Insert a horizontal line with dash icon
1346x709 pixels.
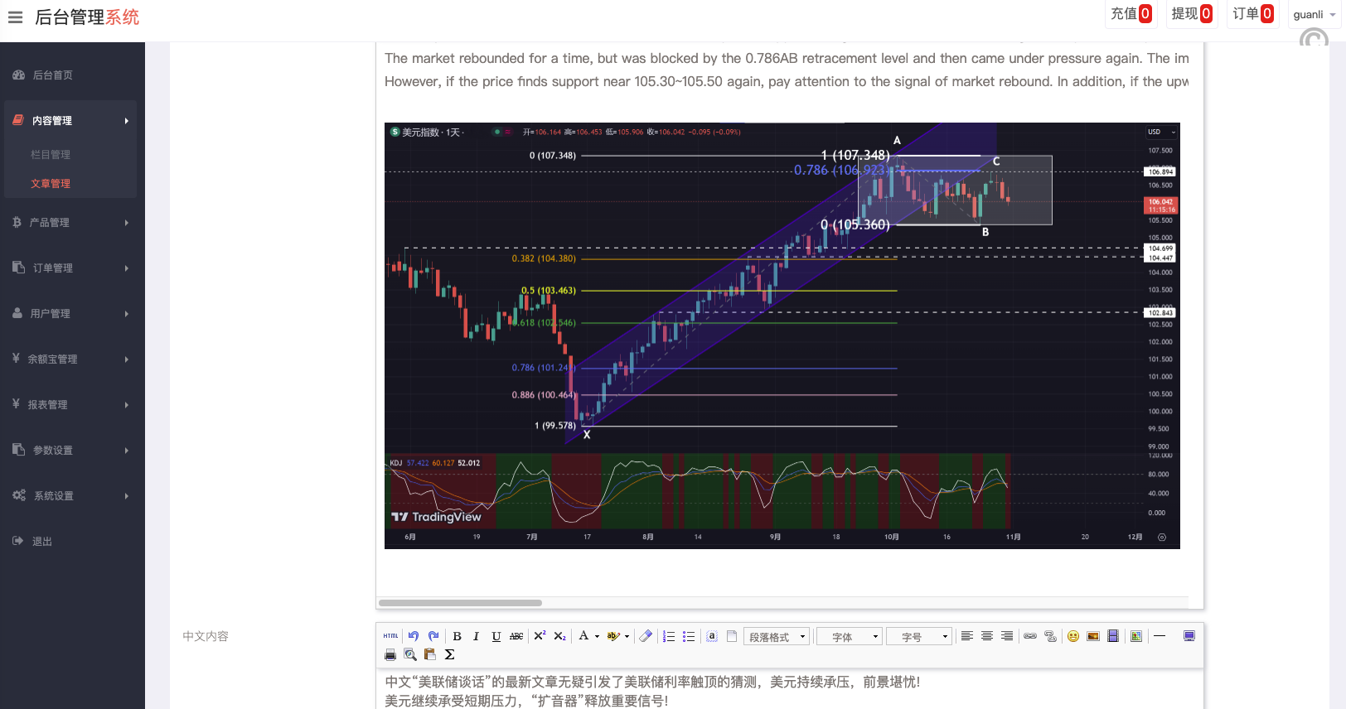(1160, 636)
